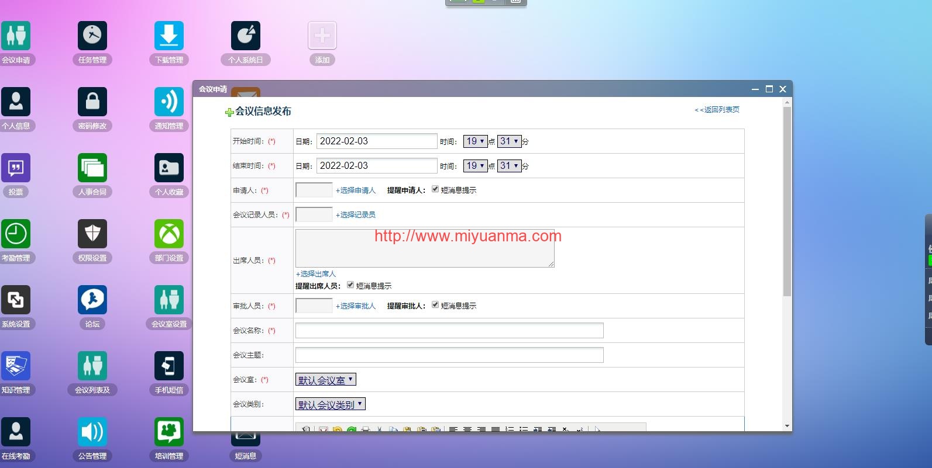Click the 出席人员 text area
The height and width of the screenshot is (468, 932).
[425, 248]
